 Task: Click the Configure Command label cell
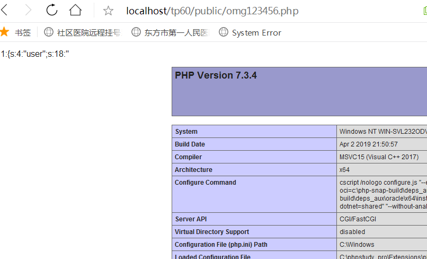point(206,183)
